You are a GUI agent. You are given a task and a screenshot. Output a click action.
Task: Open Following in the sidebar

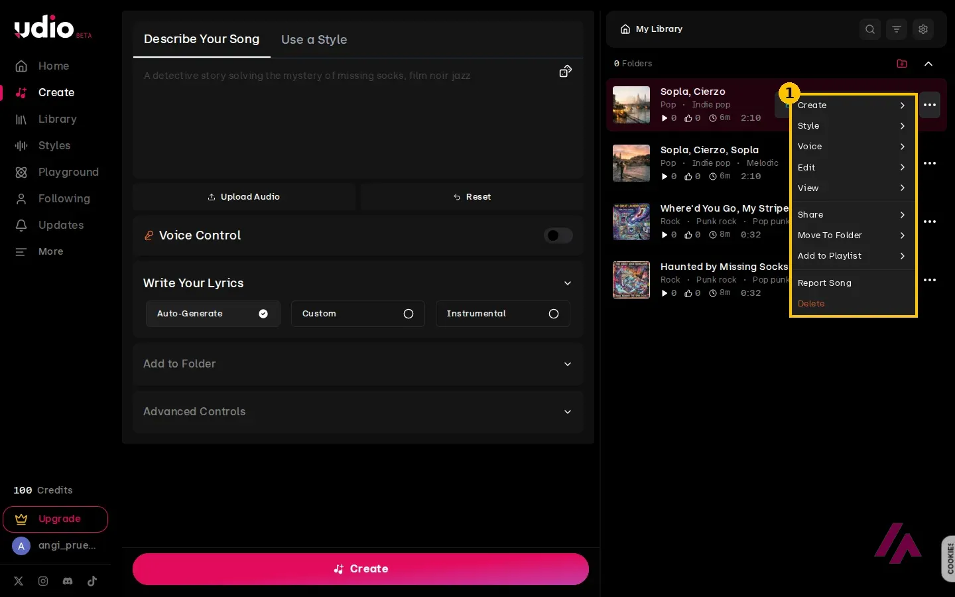(x=53, y=198)
